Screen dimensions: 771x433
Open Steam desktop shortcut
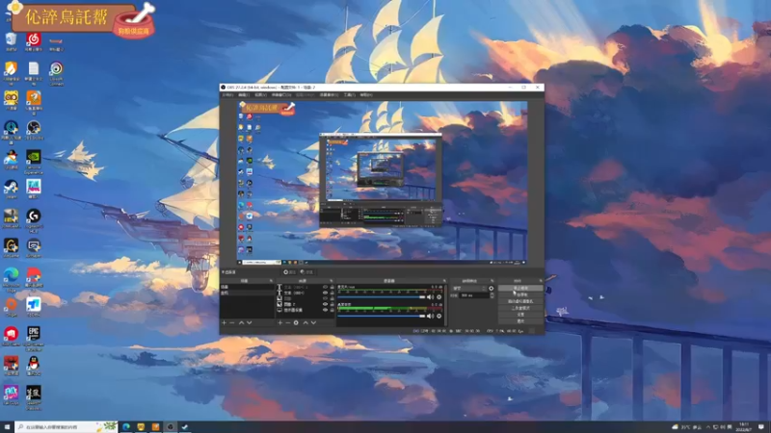[11, 189]
